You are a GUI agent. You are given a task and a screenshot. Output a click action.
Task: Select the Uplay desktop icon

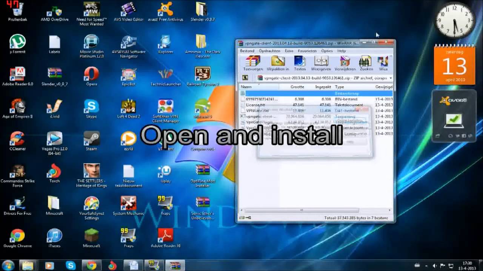coord(166,174)
